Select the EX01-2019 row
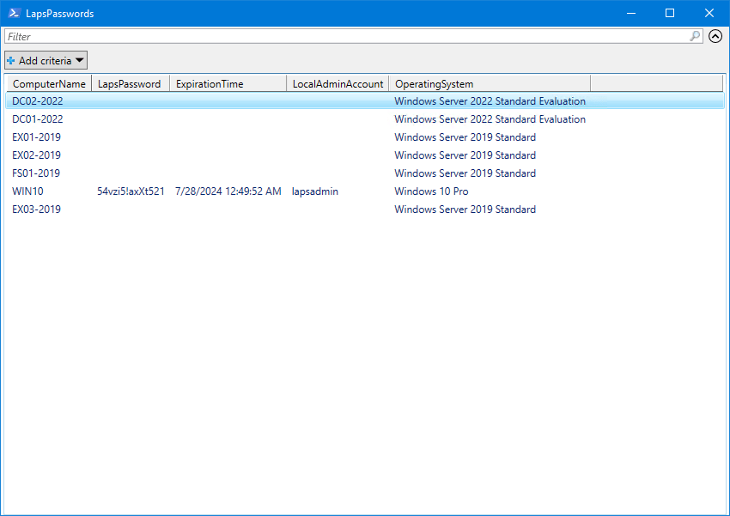Image resolution: width=730 pixels, height=516 pixels. tap(37, 137)
